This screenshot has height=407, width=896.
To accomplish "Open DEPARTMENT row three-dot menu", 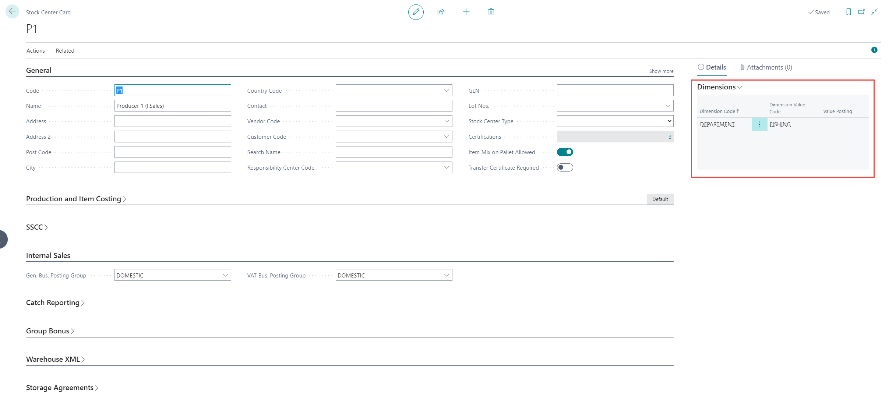I will pos(759,124).
